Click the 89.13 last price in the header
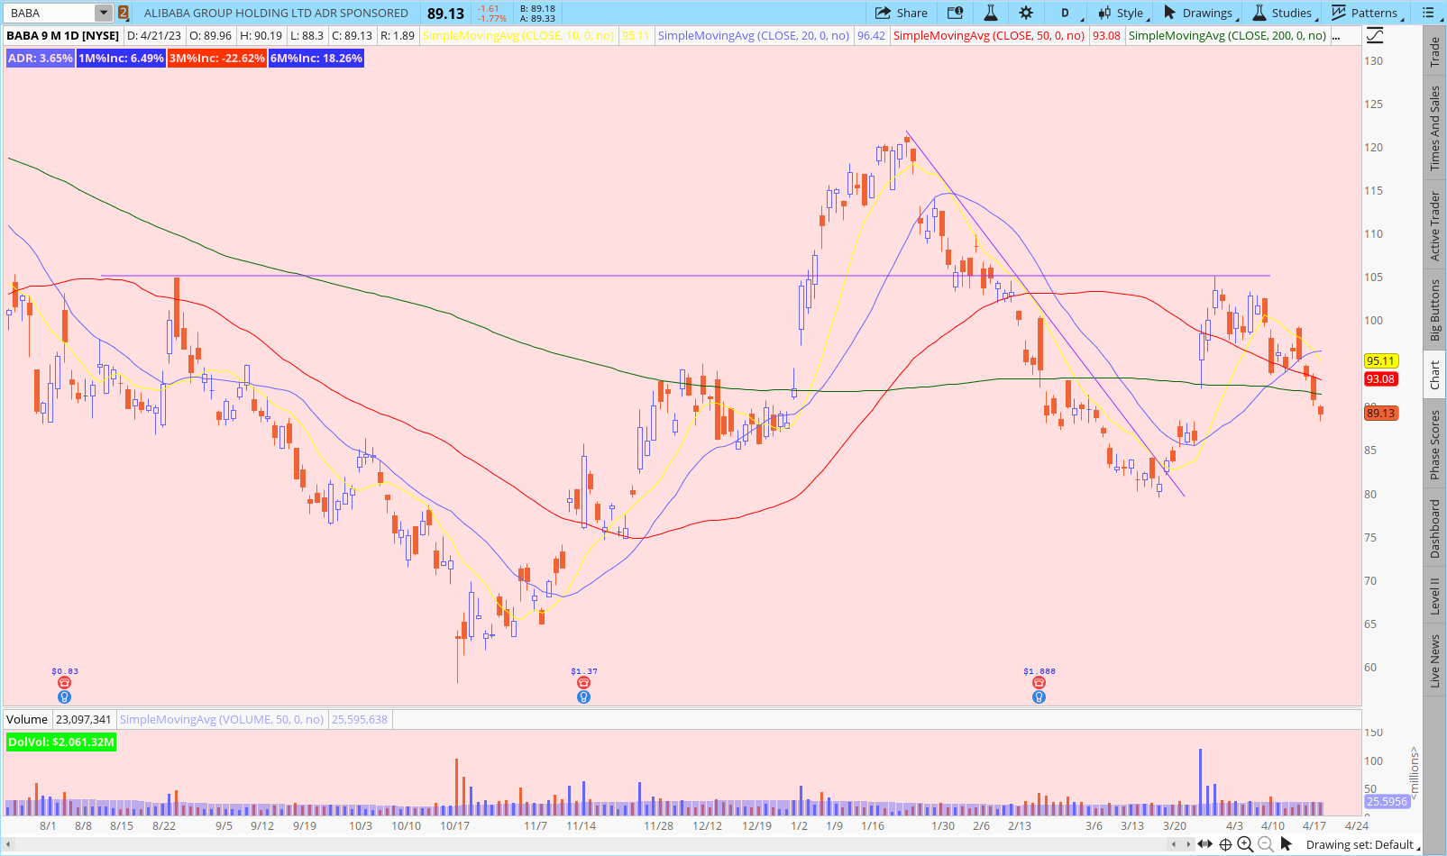Viewport: 1447px width, 856px height. click(x=445, y=14)
